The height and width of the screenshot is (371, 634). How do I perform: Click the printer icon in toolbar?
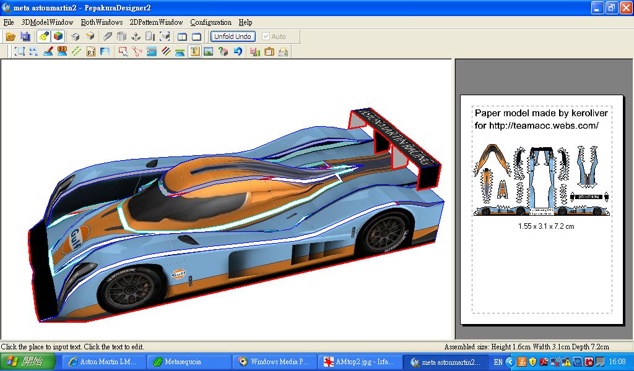[x=284, y=52]
